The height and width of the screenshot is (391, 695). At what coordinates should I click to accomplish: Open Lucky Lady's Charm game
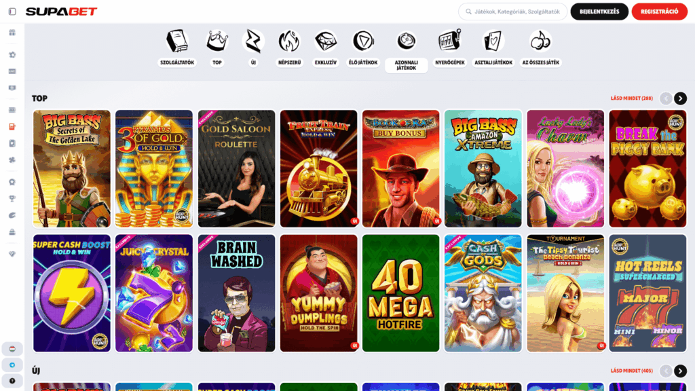(x=565, y=169)
